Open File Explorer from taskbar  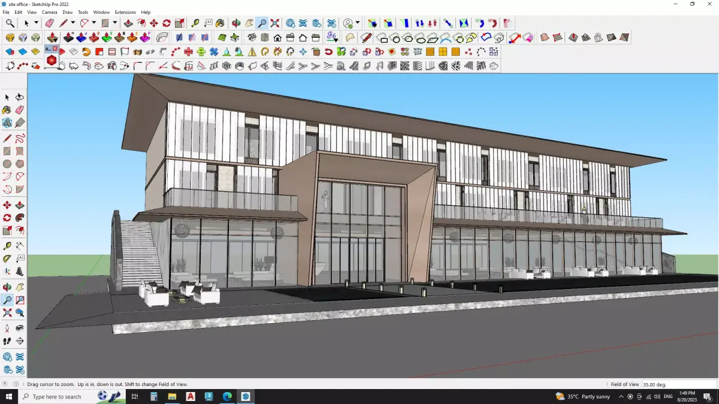[172, 396]
